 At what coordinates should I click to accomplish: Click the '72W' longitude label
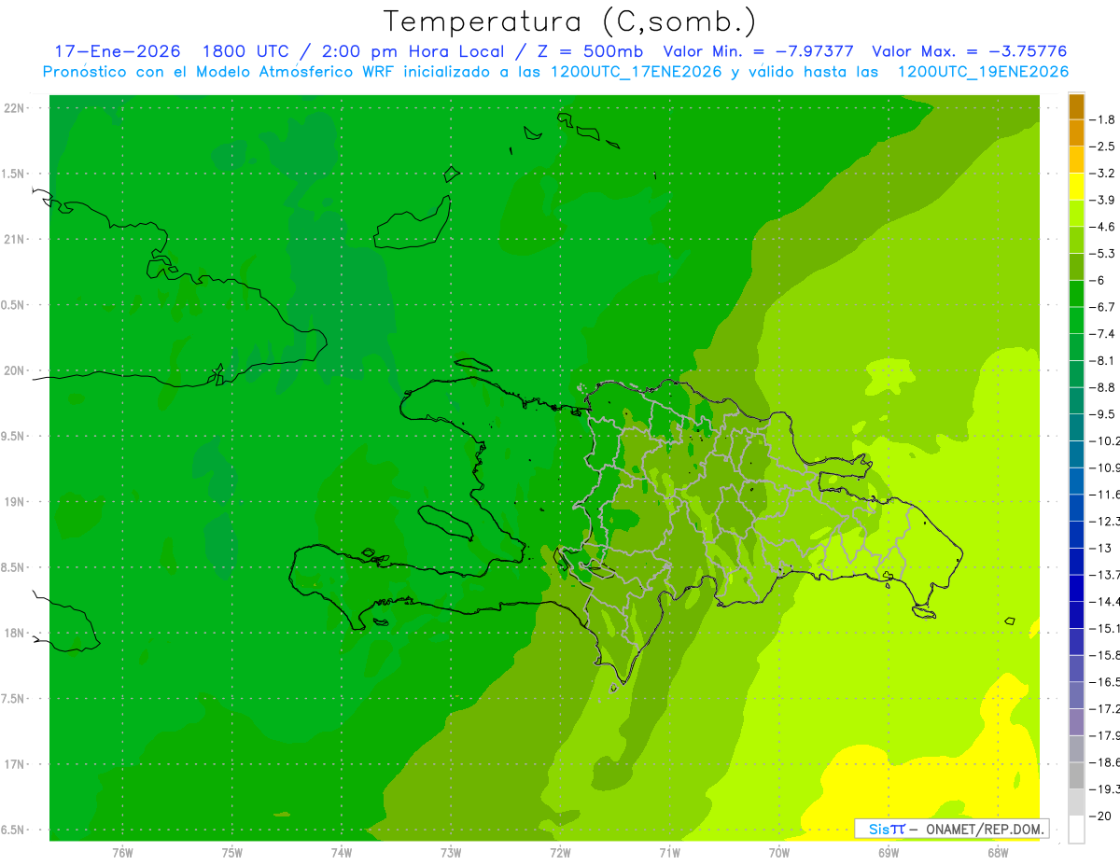tap(560, 853)
